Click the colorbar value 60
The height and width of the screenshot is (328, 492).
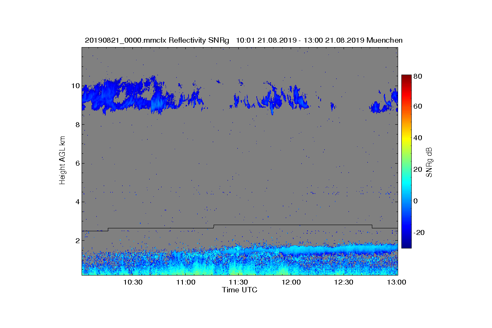pyautogui.click(x=418, y=107)
